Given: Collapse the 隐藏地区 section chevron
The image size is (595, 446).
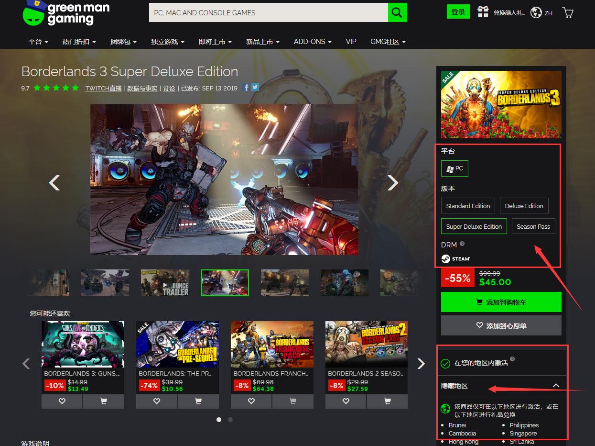Looking at the screenshot, I should [556, 385].
